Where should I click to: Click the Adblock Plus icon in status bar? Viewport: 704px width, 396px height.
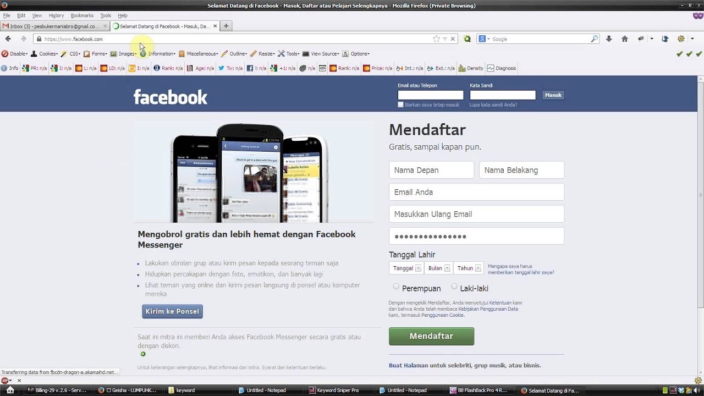pyautogui.click(x=5, y=380)
